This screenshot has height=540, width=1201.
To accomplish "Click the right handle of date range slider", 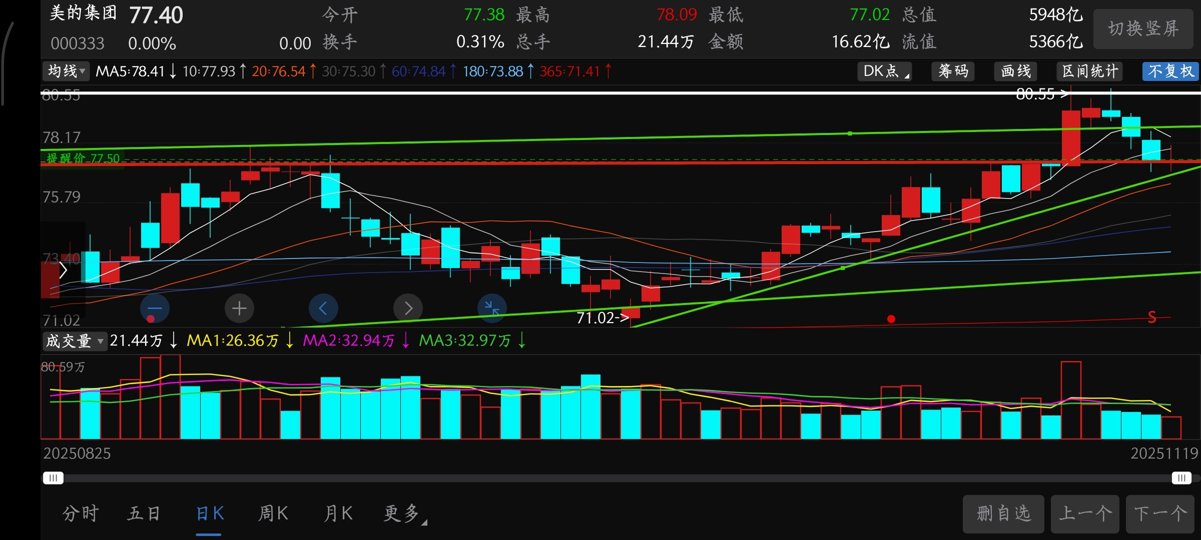I will [1181, 478].
